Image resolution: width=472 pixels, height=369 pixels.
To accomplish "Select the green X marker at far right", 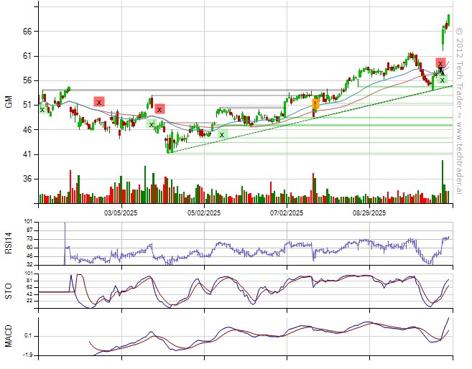I will coord(443,79).
